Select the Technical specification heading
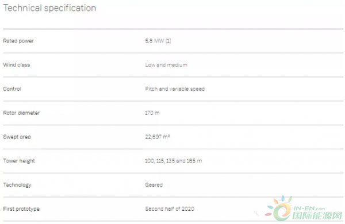This screenshot has height=224, width=345. tap(49, 8)
